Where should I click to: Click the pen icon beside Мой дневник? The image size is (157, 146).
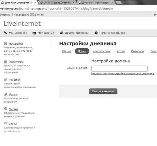(6, 33)
